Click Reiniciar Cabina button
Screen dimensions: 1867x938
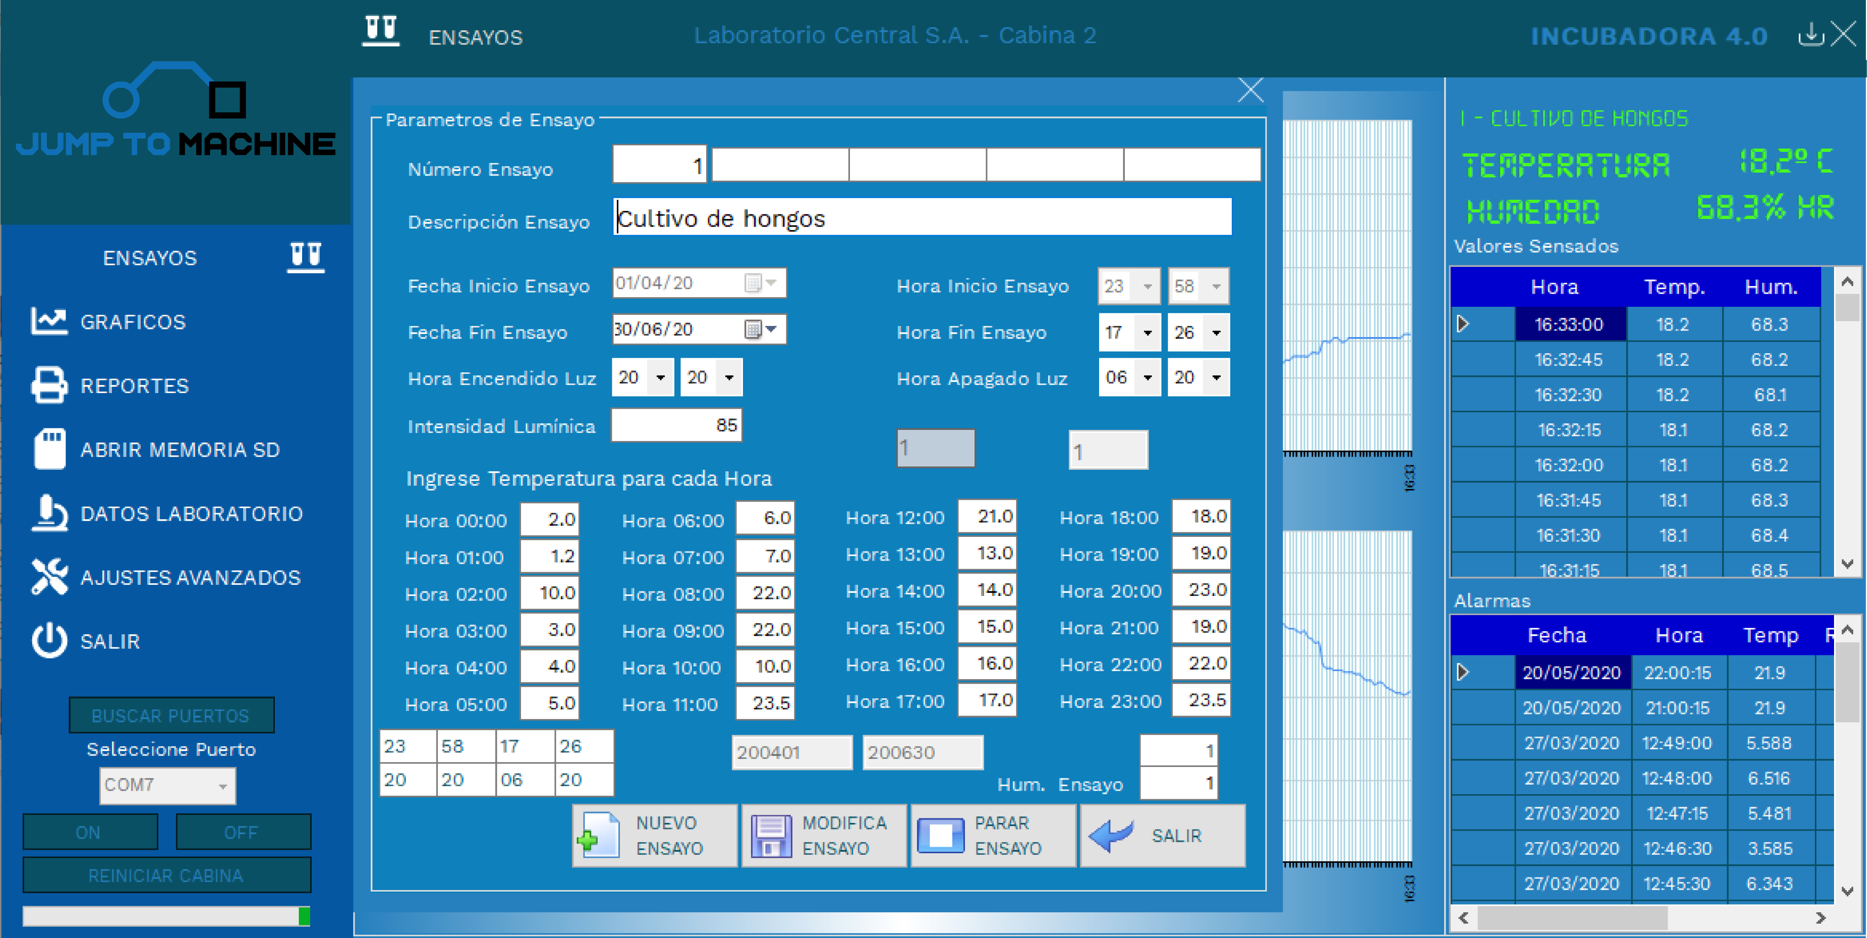tap(166, 875)
